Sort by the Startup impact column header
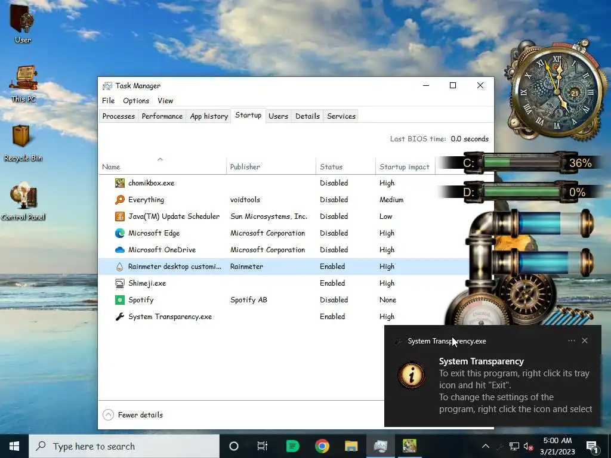Viewport: 611px width, 458px height. pos(405,167)
